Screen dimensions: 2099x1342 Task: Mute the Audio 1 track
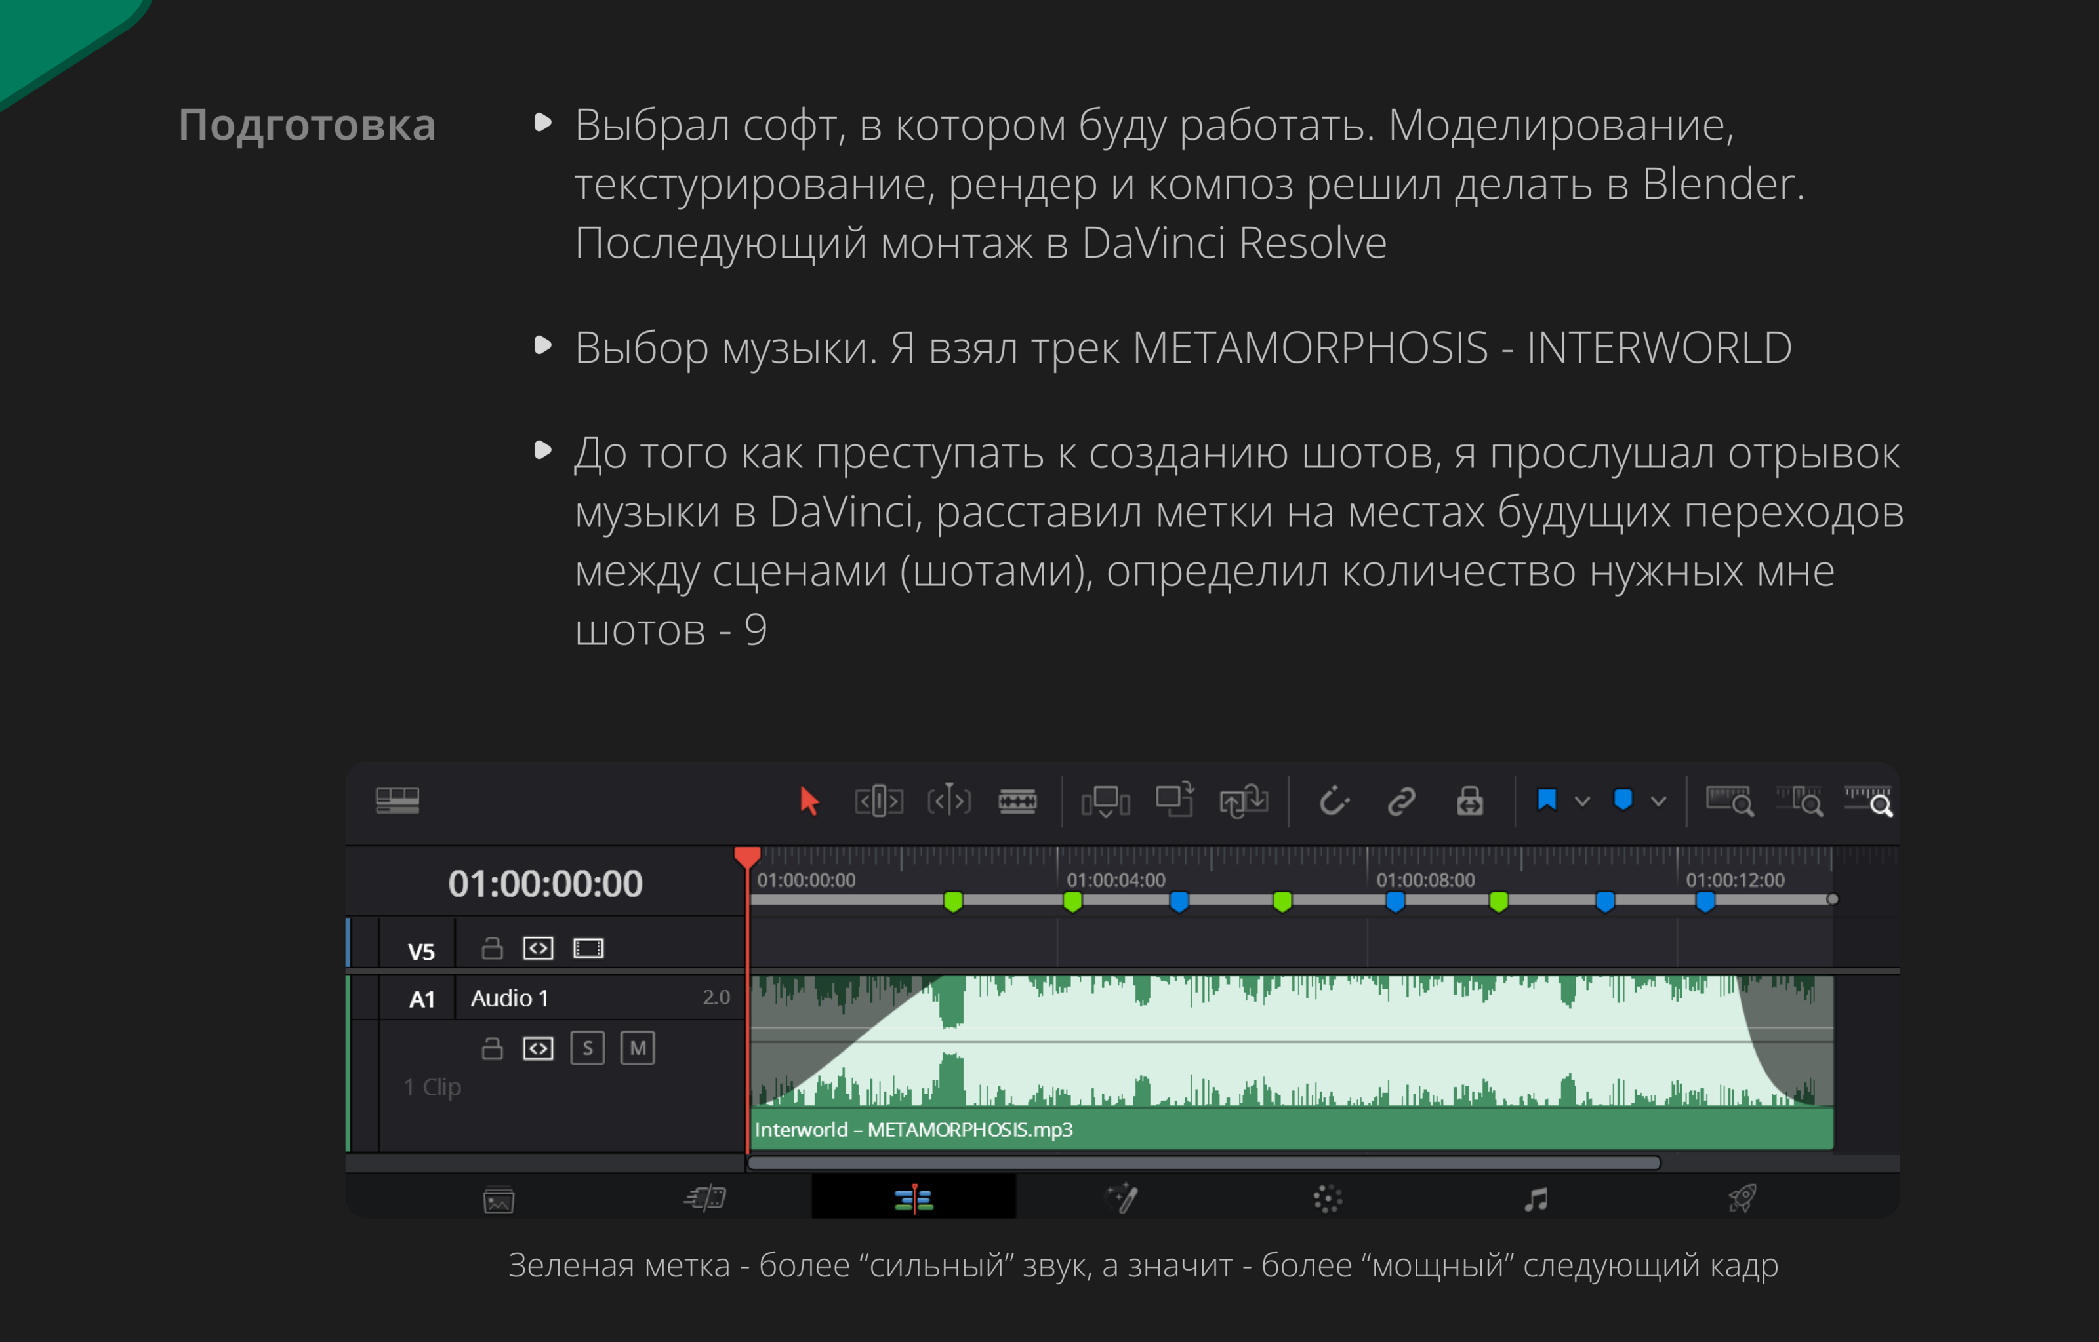[x=637, y=1048]
